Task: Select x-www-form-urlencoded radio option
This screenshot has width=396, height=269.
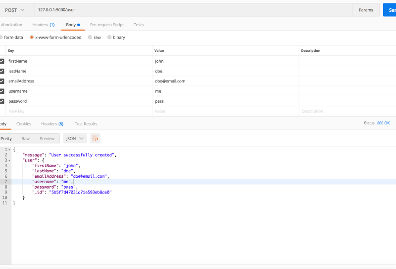Action: [32, 38]
